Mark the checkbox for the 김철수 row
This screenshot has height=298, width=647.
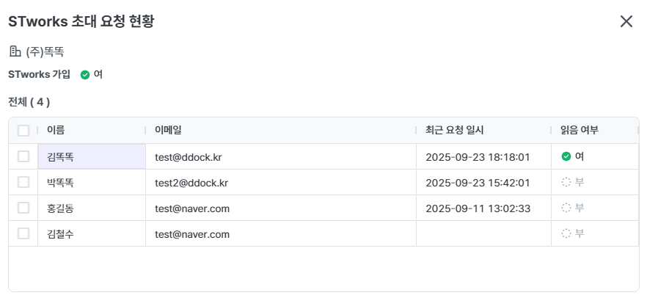click(23, 233)
